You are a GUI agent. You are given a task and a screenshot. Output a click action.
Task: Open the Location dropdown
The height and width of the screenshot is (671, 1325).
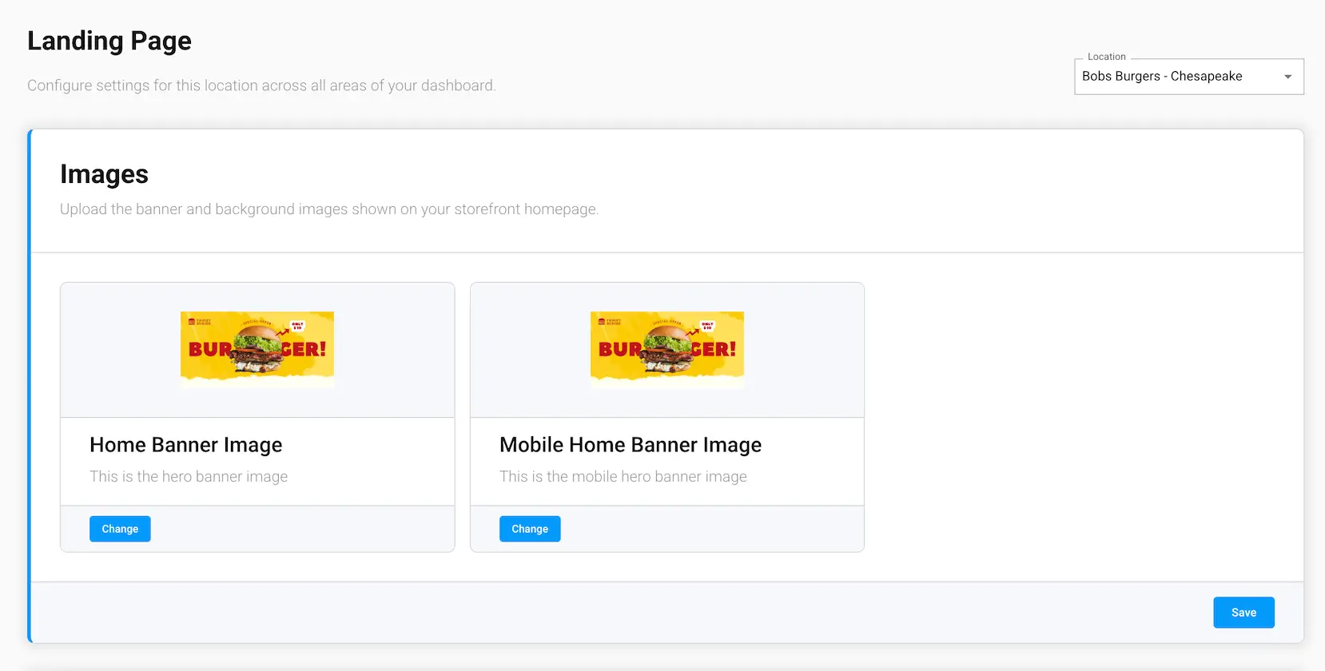tap(1188, 77)
